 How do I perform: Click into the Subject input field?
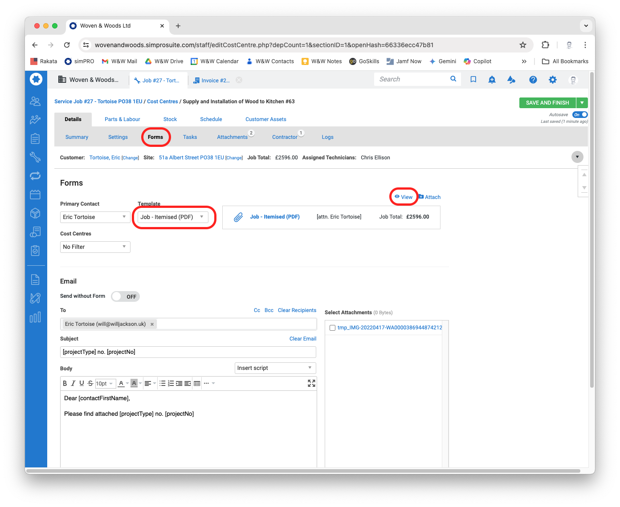click(188, 352)
